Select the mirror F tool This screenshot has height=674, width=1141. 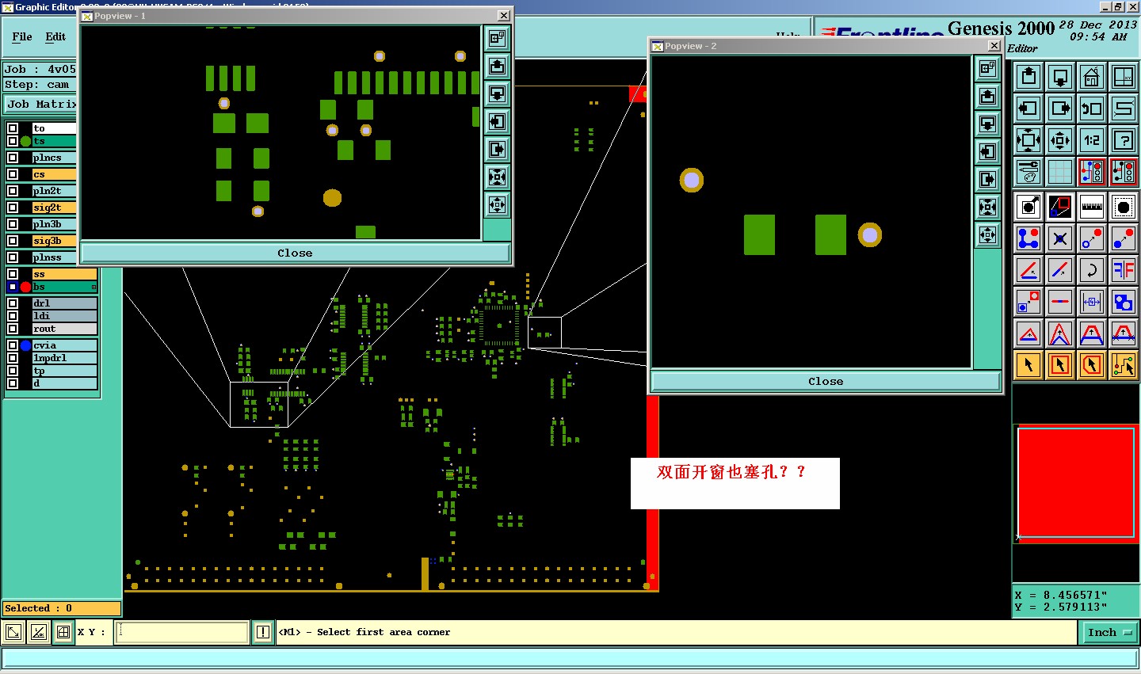tap(1124, 270)
